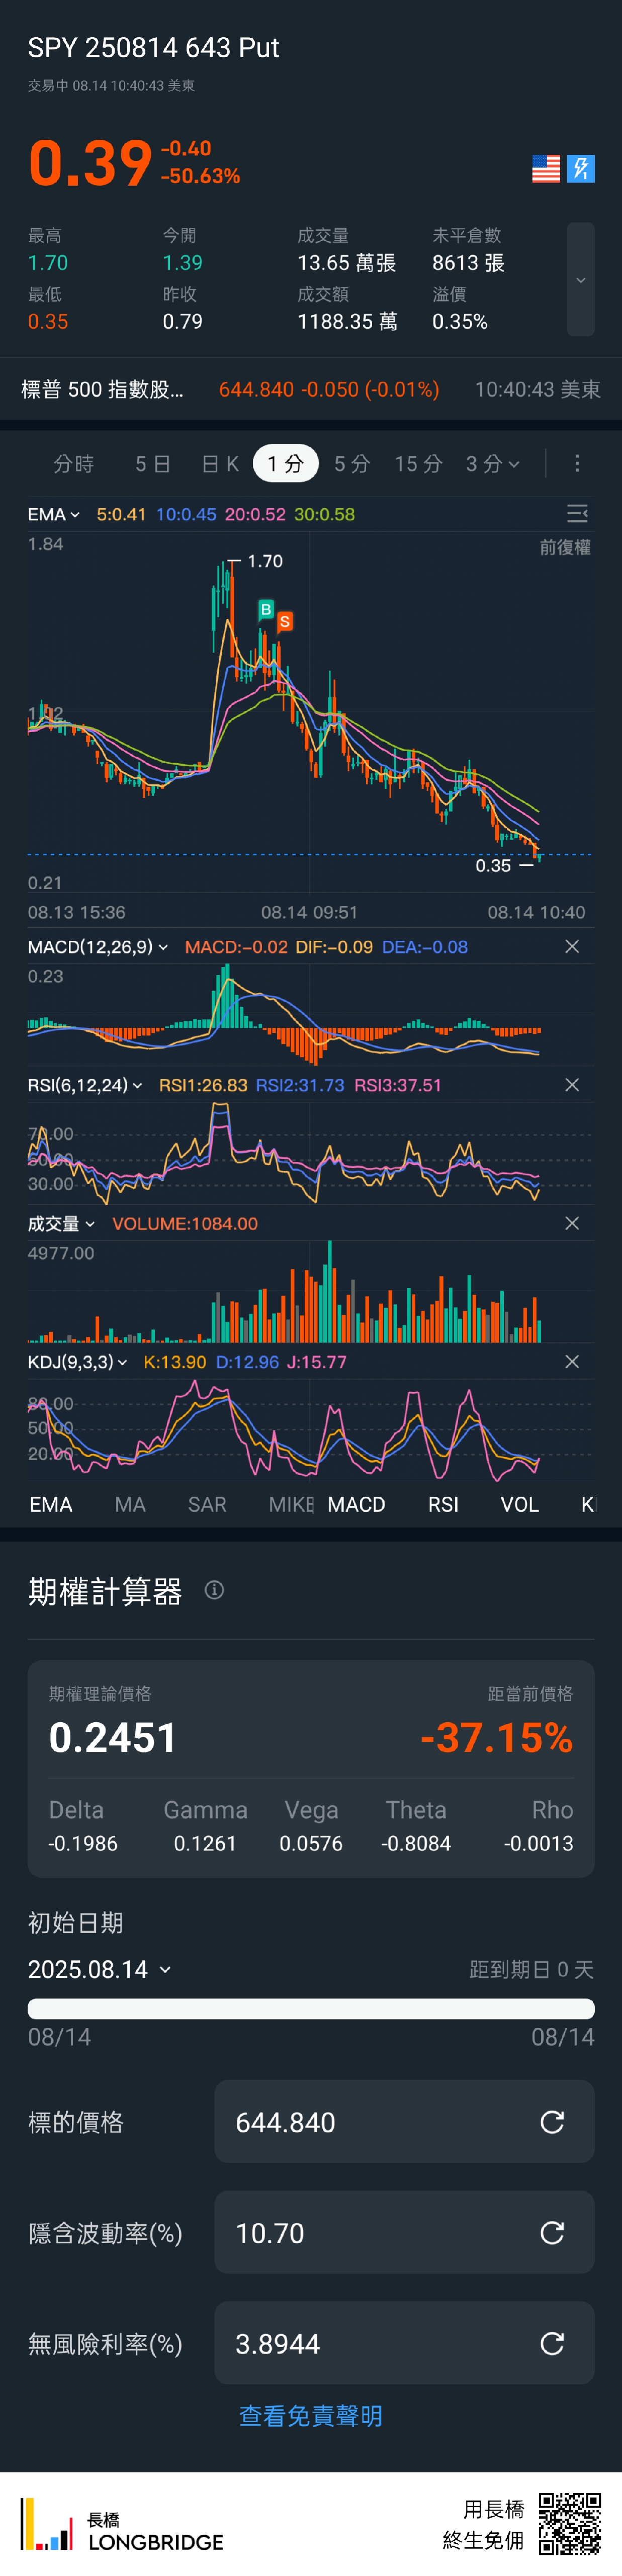
Task: Select the VOL indicator in bottom bar
Action: pos(519,1504)
